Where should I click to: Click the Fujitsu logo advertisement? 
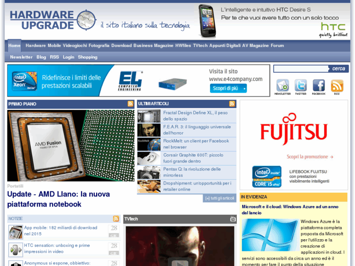293,129
